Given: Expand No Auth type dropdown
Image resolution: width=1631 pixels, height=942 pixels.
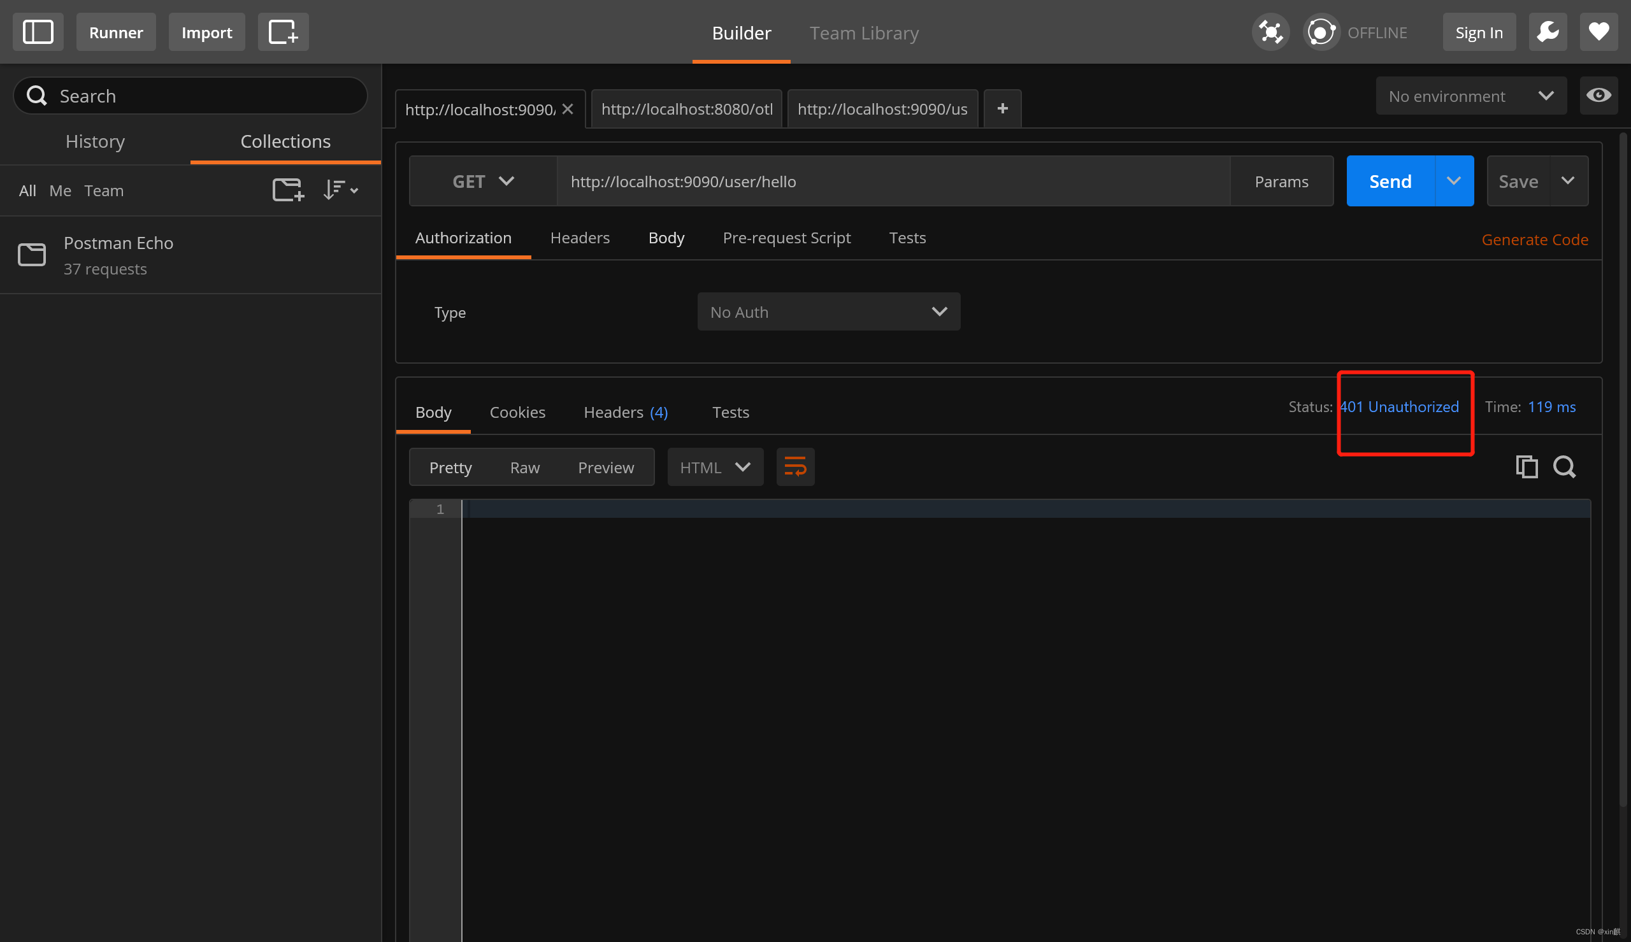Looking at the screenshot, I should [828, 313].
